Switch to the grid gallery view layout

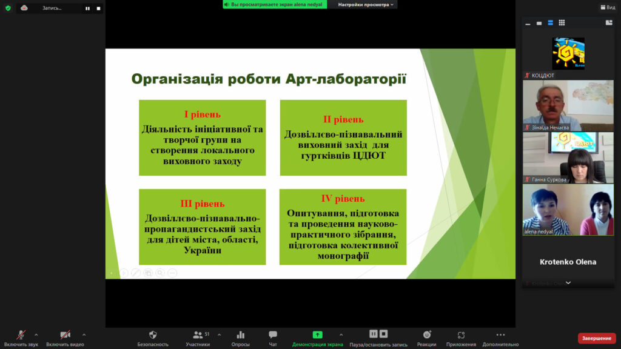[x=562, y=23]
